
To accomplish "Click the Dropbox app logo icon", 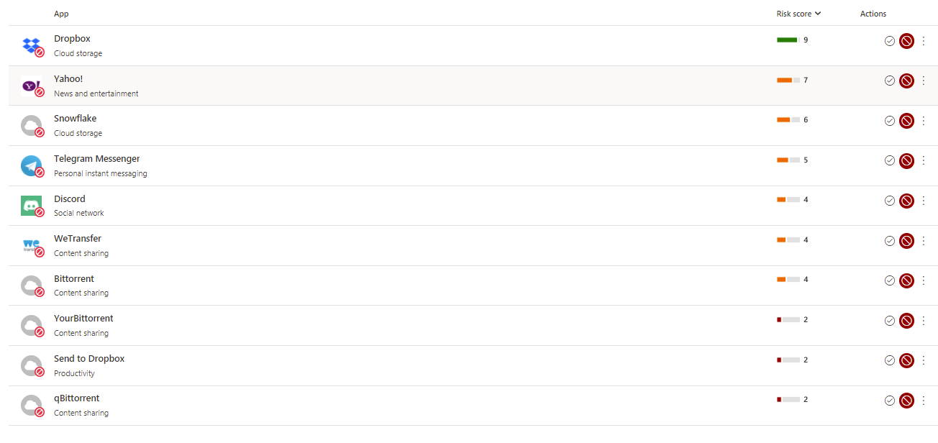I will [x=31, y=45].
